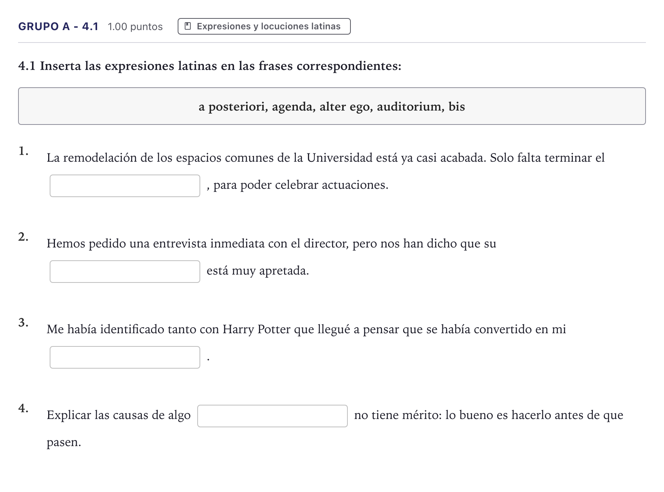
Task: Click the word bank box with Latin expressions
Action: coord(332,106)
